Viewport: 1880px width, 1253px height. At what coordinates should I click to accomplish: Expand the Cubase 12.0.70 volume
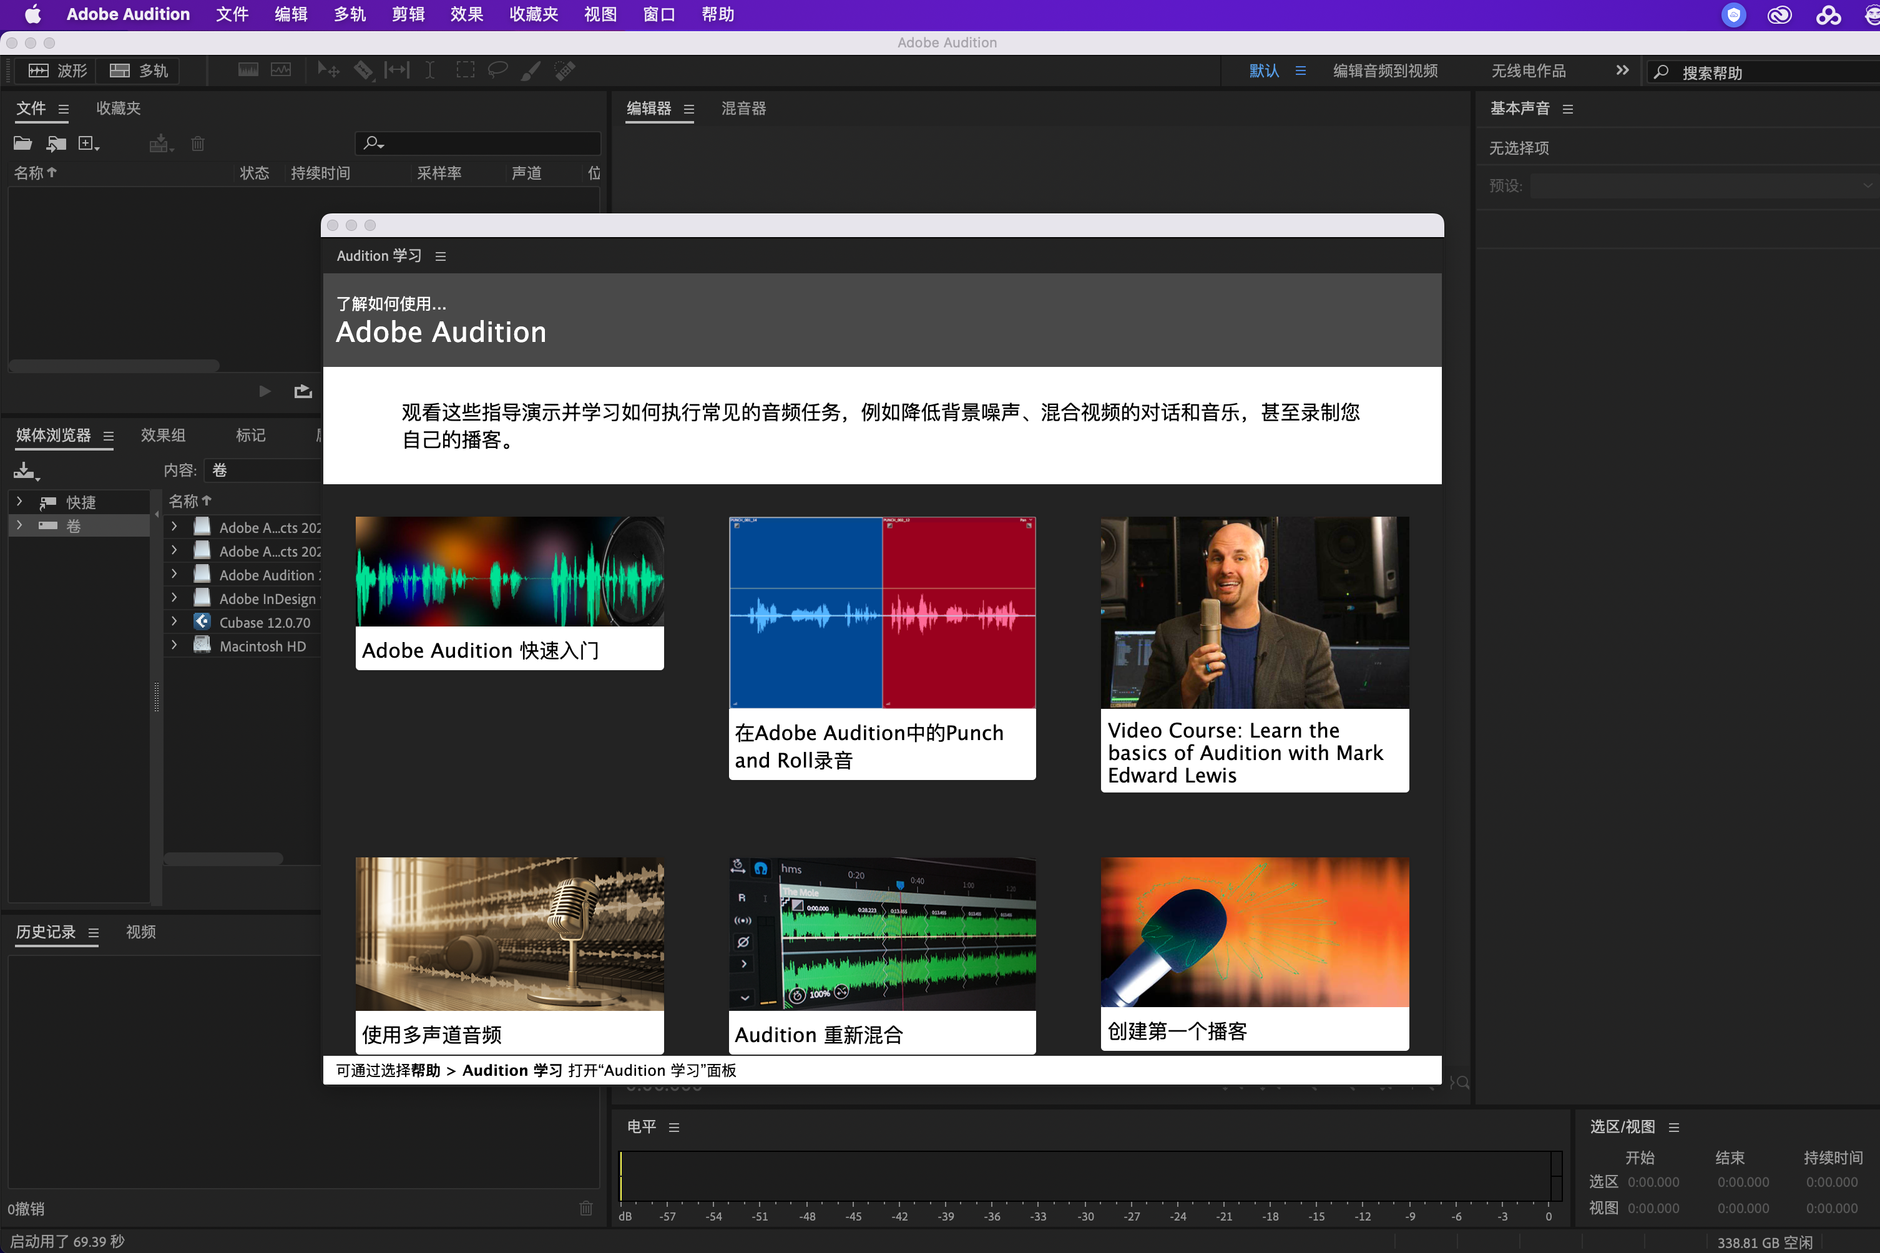click(x=174, y=622)
